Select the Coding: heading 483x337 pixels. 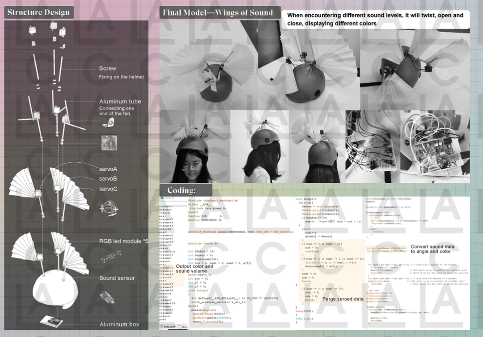182,190
